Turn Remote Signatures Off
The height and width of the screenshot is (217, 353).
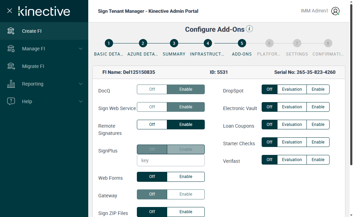(x=152, y=125)
